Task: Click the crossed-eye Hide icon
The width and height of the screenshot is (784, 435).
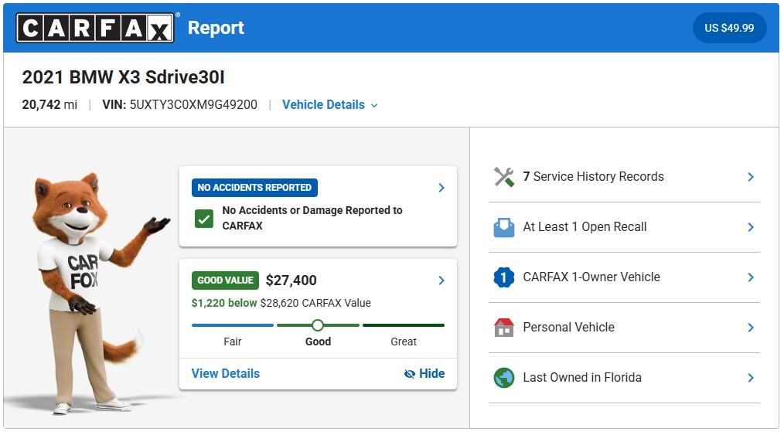Action: [410, 374]
